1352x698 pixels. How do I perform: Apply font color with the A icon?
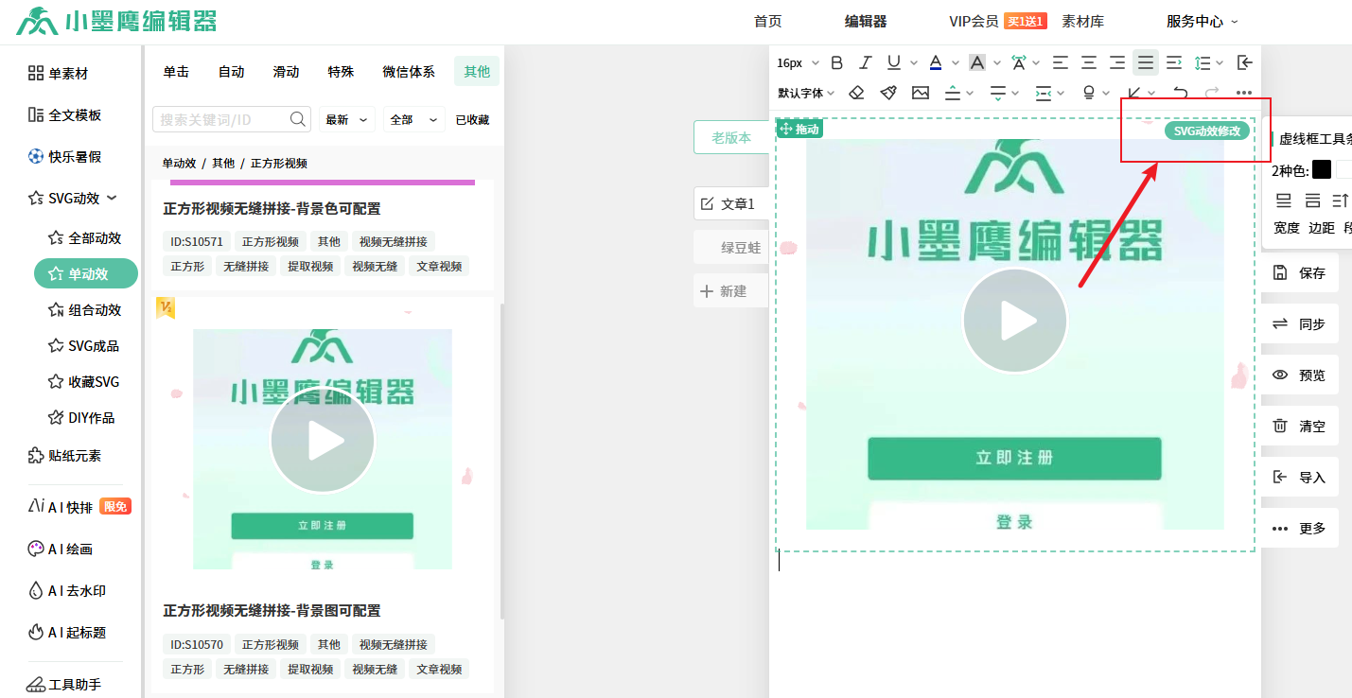(x=936, y=62)
